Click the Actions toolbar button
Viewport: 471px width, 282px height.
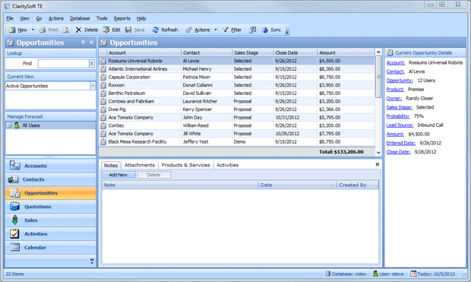(x=198, y=30)
